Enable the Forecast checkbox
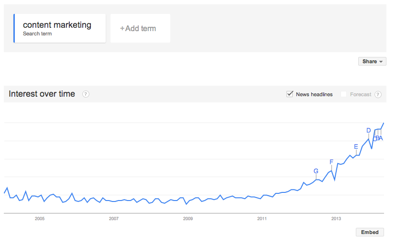Viewport: 396px width, 246px height. [x=343, y=94]
